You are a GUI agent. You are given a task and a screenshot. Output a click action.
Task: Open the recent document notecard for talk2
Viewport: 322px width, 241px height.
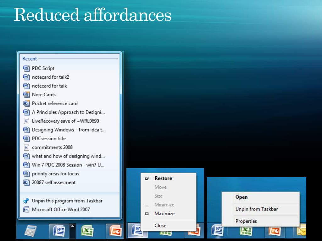[69, 77]
